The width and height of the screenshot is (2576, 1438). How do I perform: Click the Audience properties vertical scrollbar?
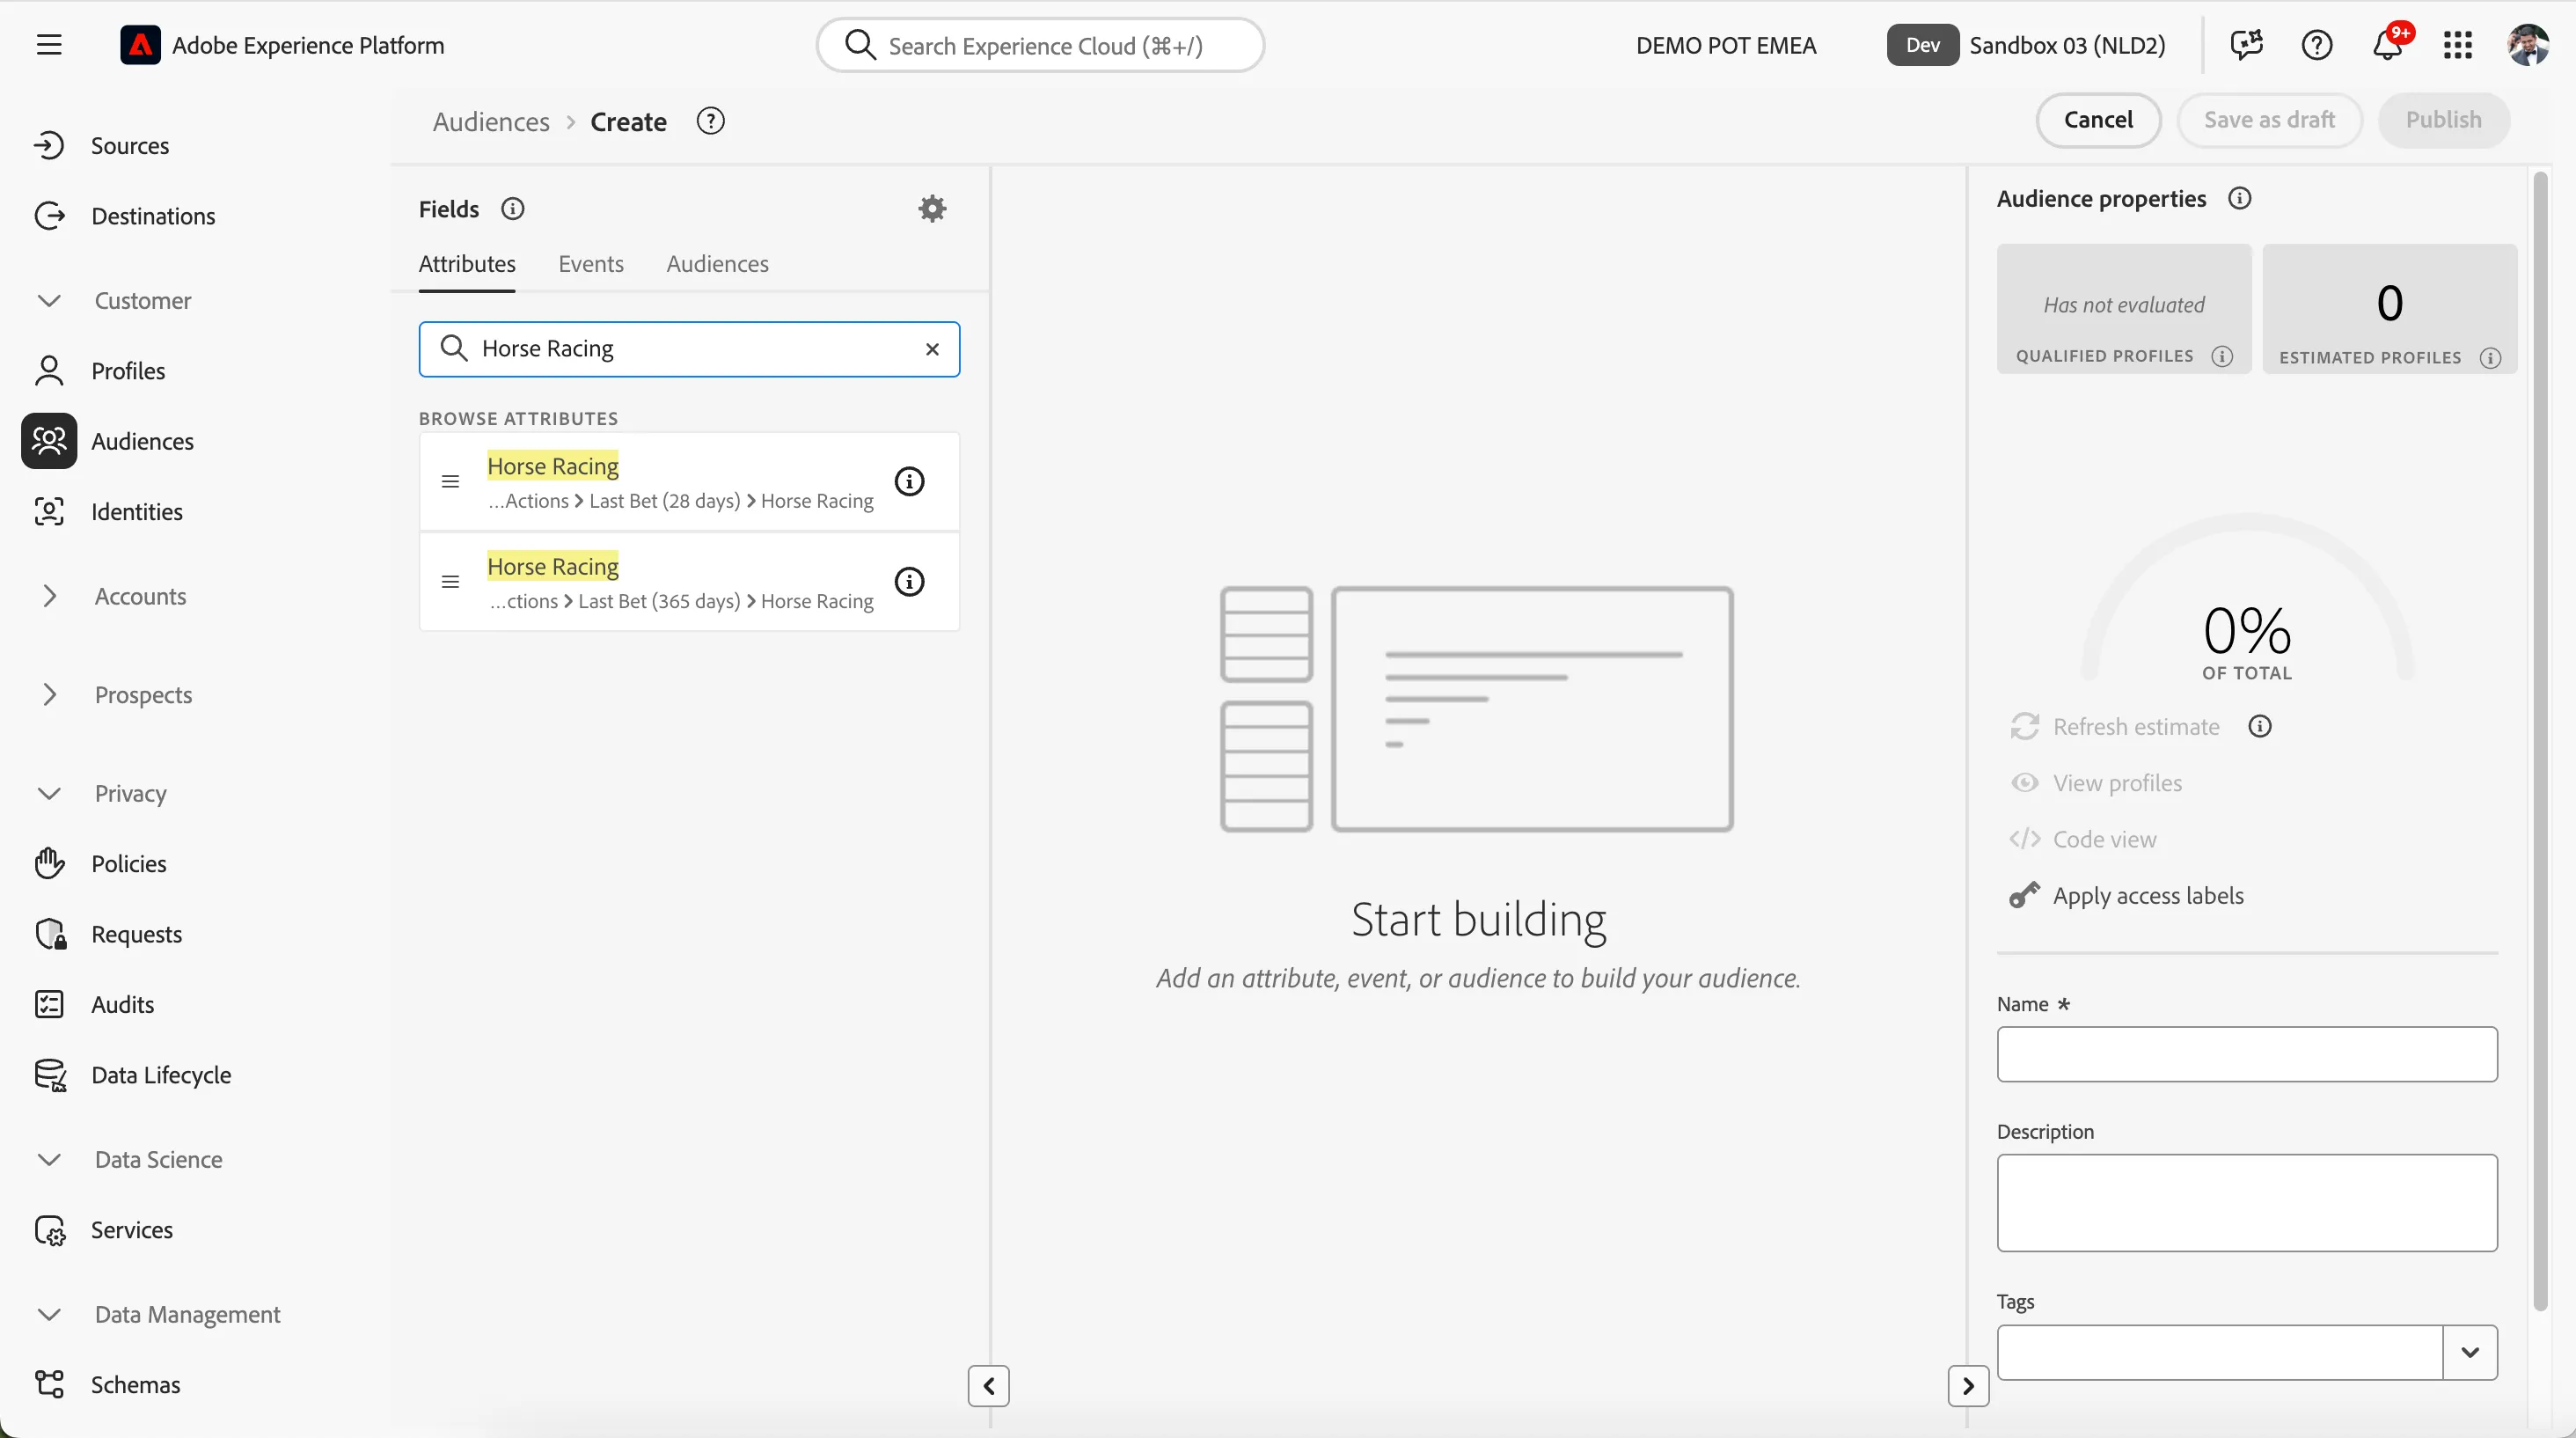(2540, 741)
